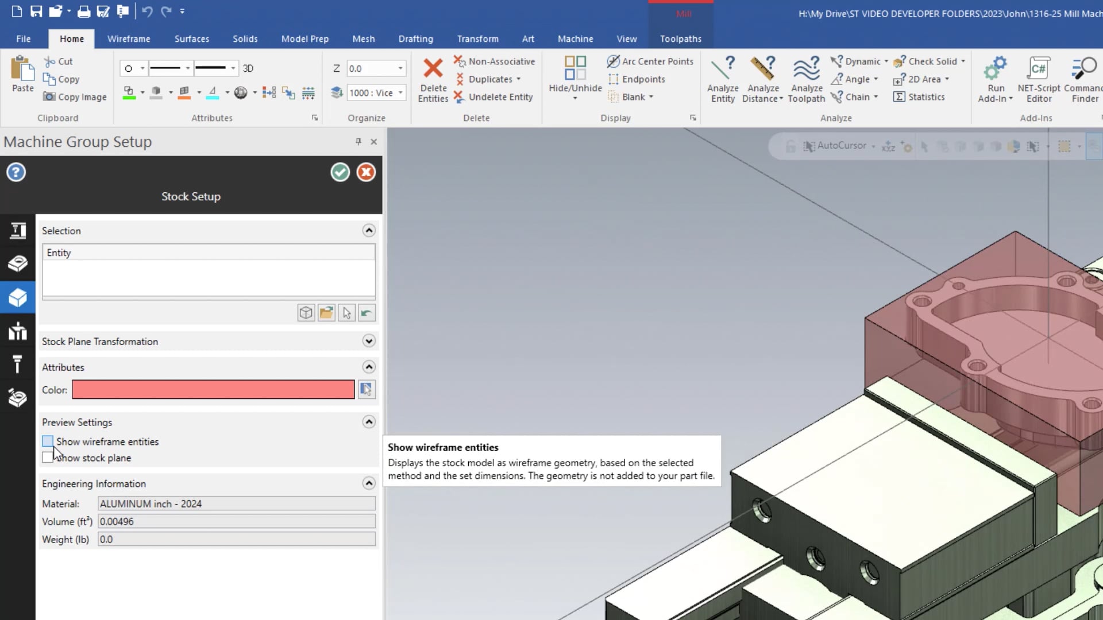Image resolution: width=1103 pixels, height=620 pixels.
Task: Toggle Show wireframe entities checkbox
Action: (x=47, y=441)
